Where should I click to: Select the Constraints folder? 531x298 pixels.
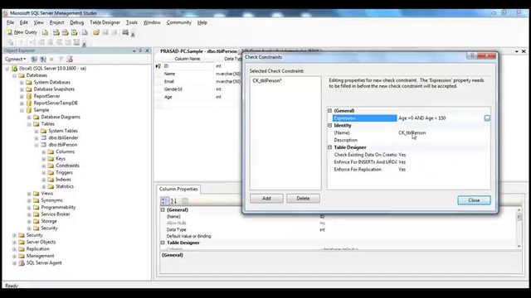pyautogui.click(x=67, y=166)
